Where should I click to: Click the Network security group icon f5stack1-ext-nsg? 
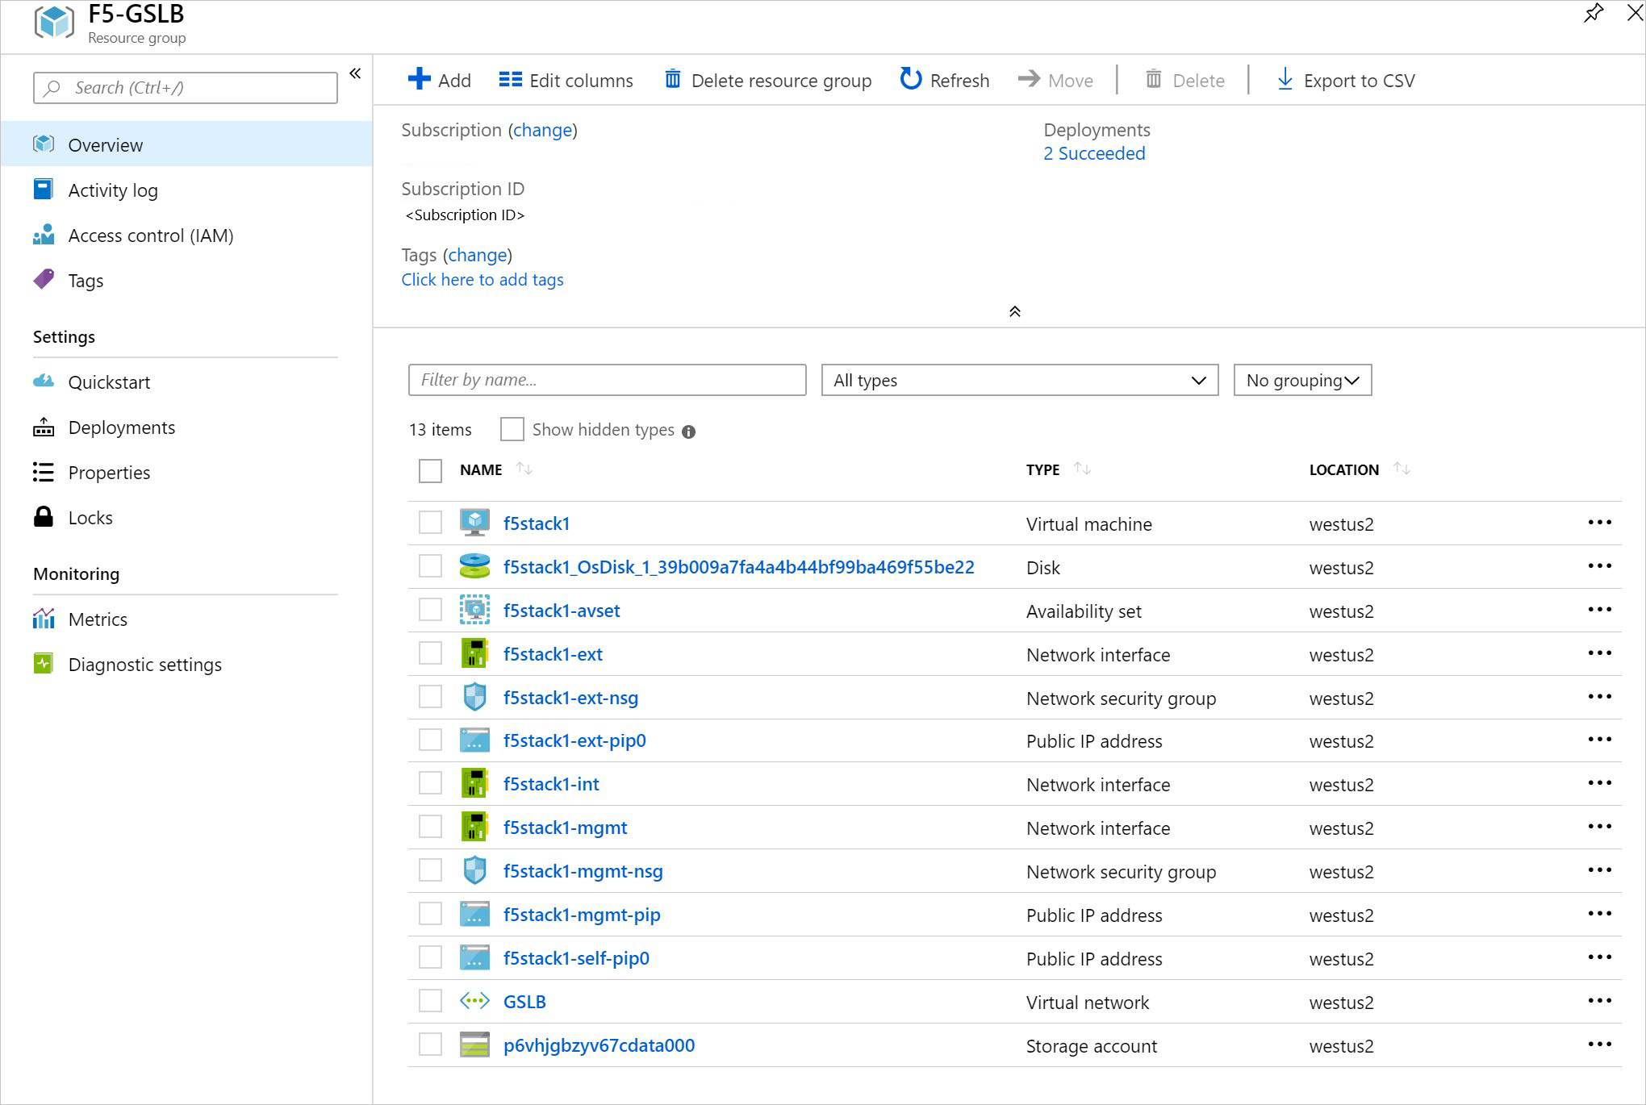[476, 697]
